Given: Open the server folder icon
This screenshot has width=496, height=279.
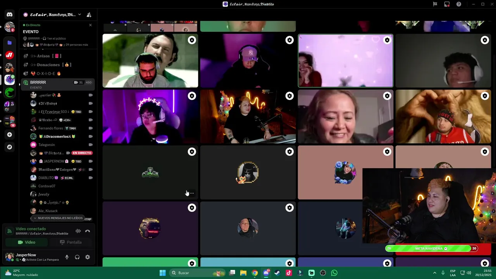Looking at the screenshot, I should [10, 43].
